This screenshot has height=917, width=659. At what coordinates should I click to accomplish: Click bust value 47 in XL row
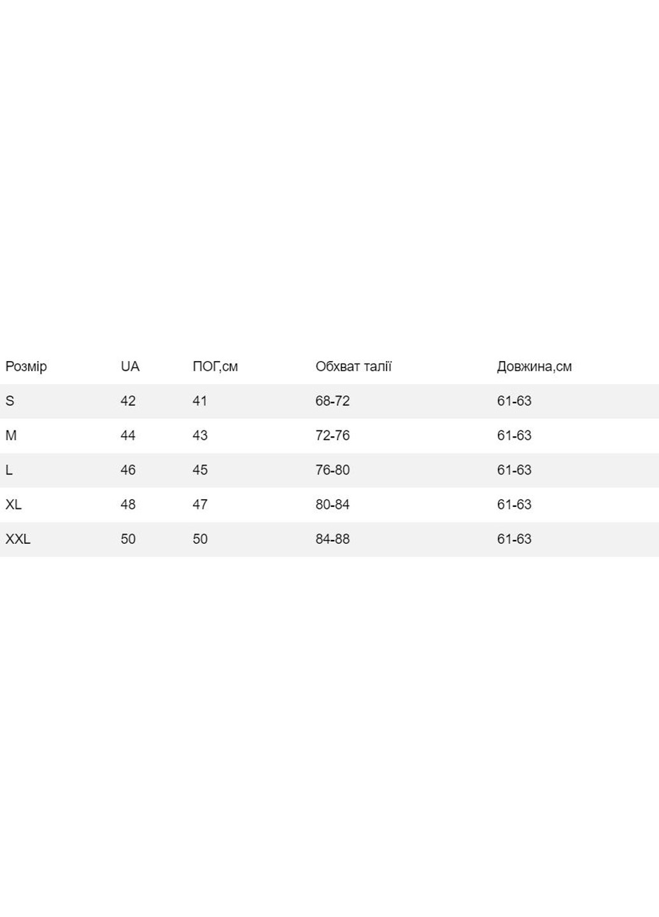(200, 504)
